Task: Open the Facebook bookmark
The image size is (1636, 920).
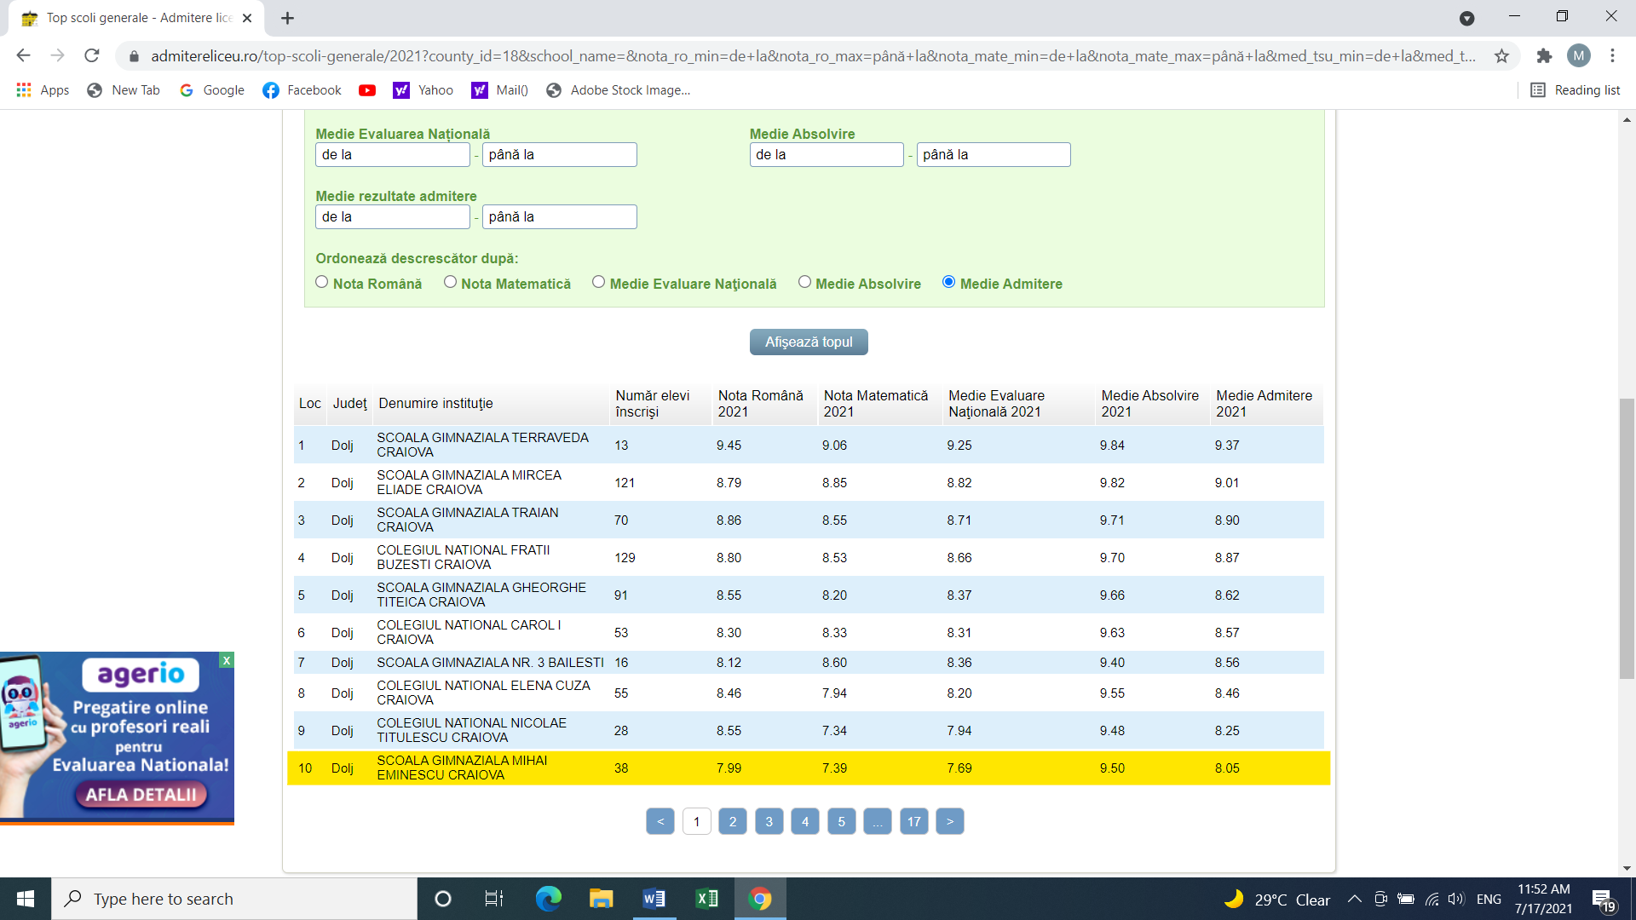Action: [302, 90]
